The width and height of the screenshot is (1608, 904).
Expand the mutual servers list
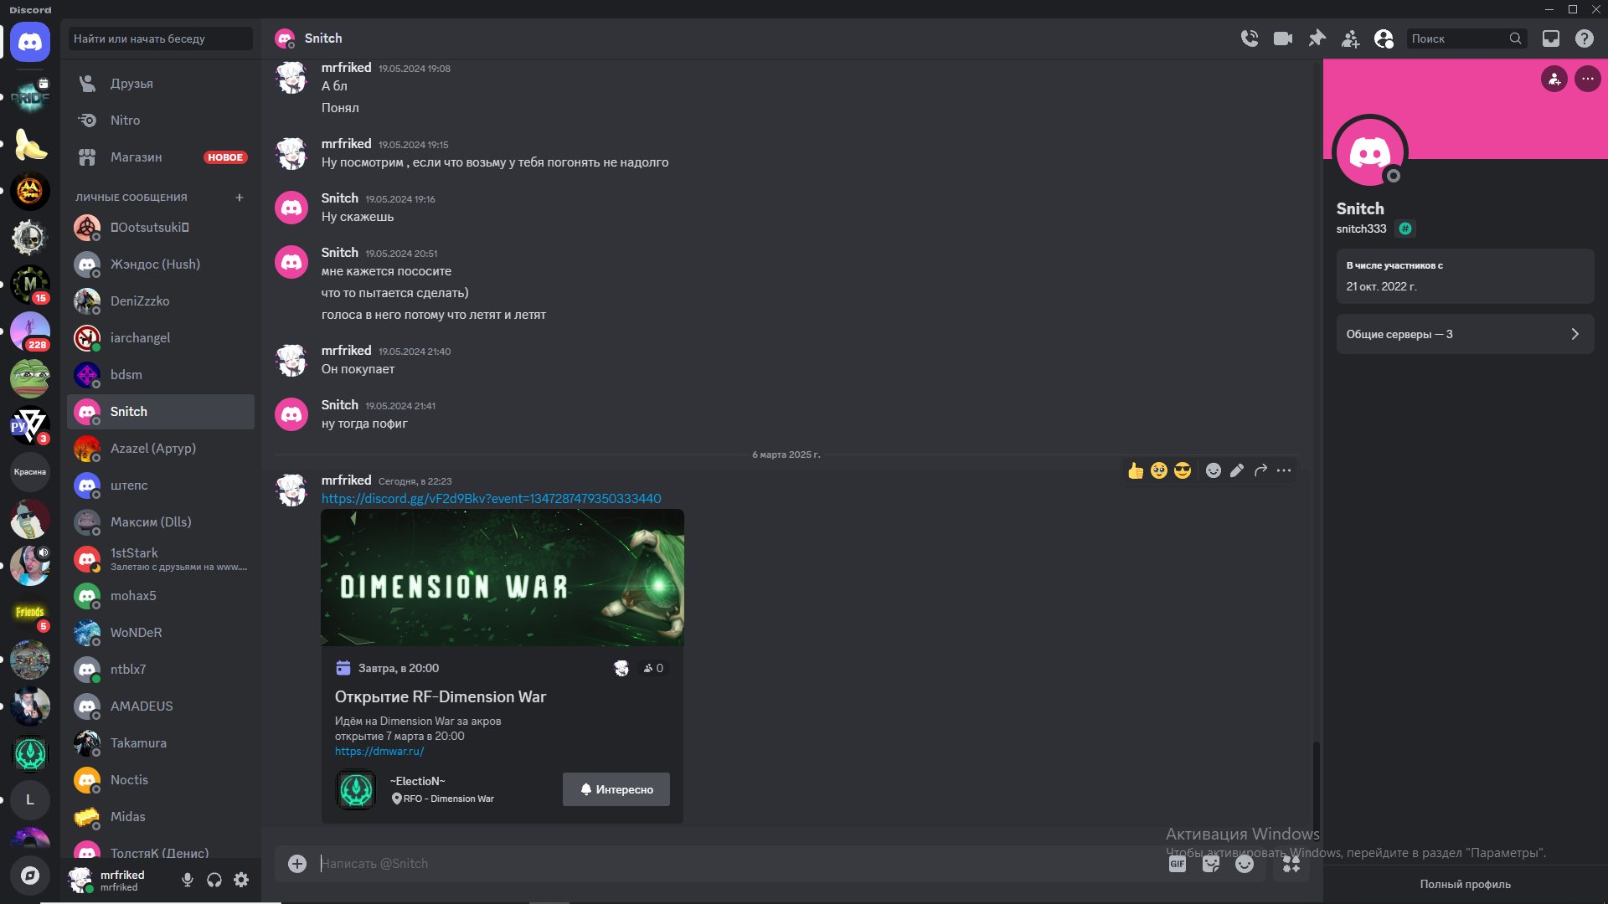(x=1466, y=334)
